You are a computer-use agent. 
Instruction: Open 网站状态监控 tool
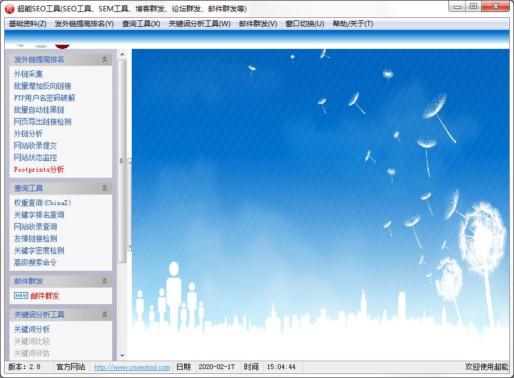click(x=35, y=157)
